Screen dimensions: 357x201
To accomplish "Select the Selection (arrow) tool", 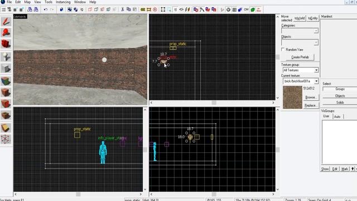I will [6, 21].
